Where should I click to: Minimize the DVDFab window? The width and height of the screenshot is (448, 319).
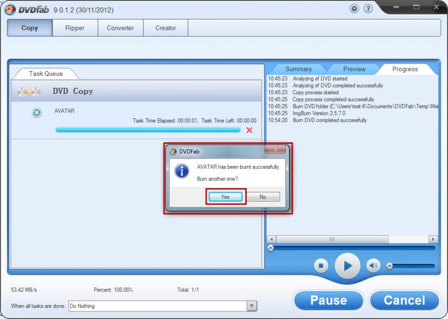(396, 7)
